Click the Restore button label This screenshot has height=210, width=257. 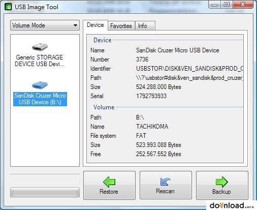click(109, 192)
